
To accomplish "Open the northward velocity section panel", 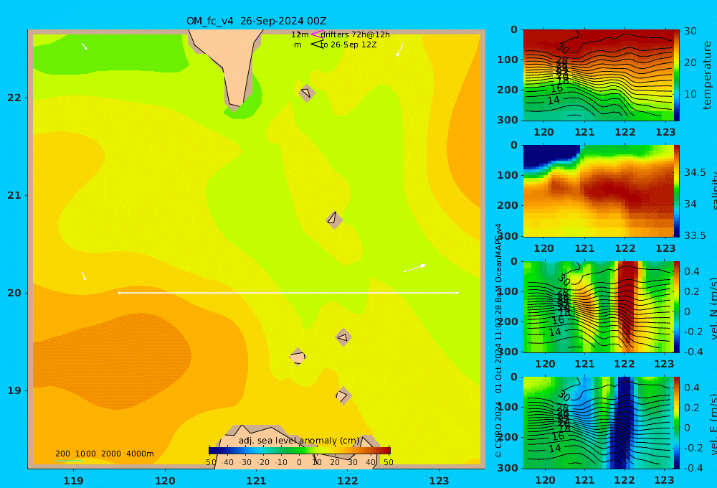I will coord(599,306).
